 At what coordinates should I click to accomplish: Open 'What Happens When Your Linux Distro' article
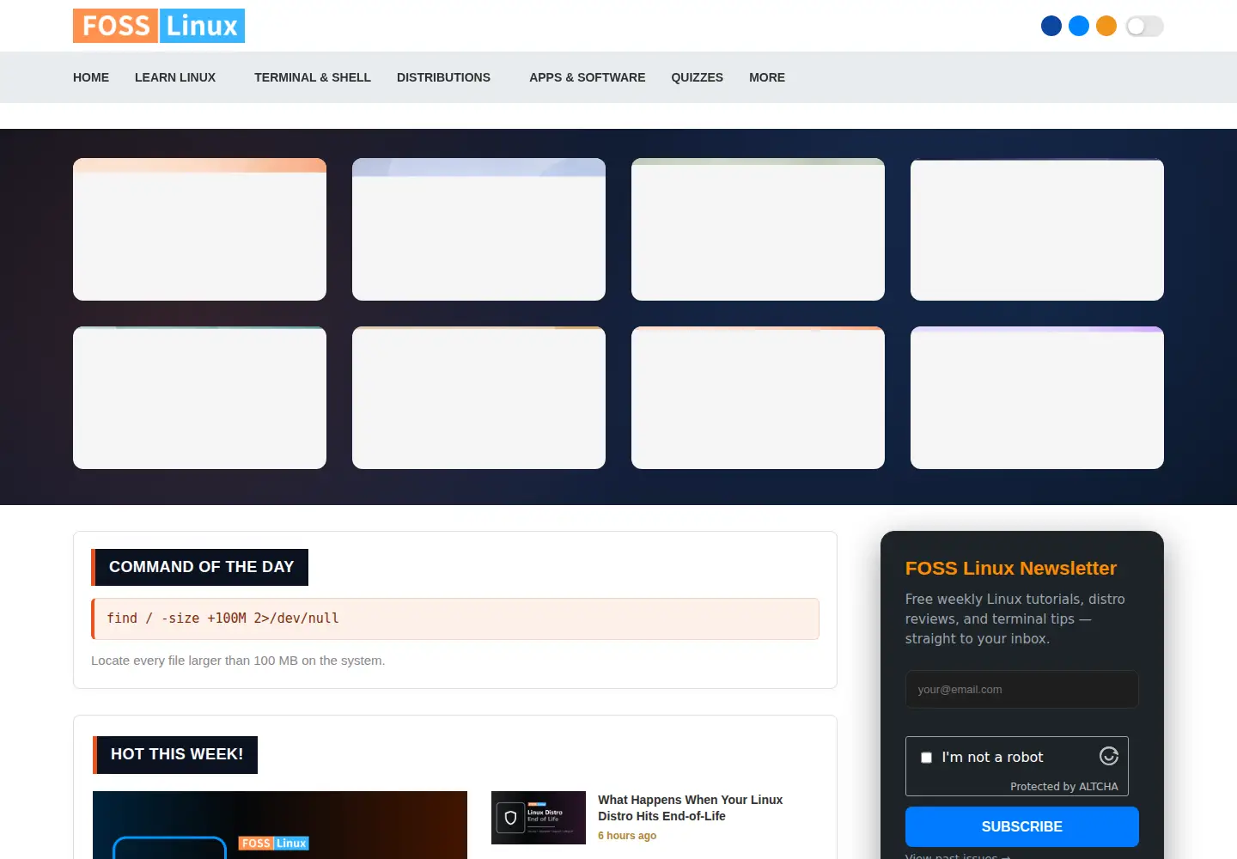[x=691, y=807]
